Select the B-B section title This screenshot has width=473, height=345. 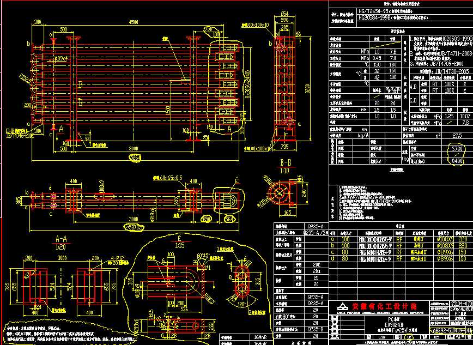click(286, 163)
